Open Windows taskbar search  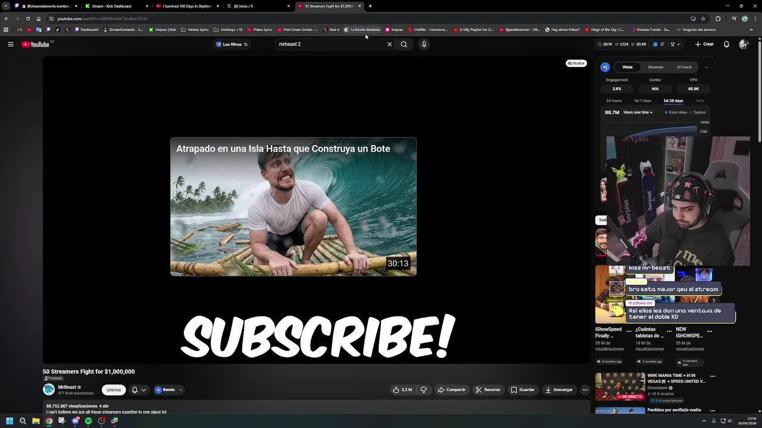coord(23,421)
